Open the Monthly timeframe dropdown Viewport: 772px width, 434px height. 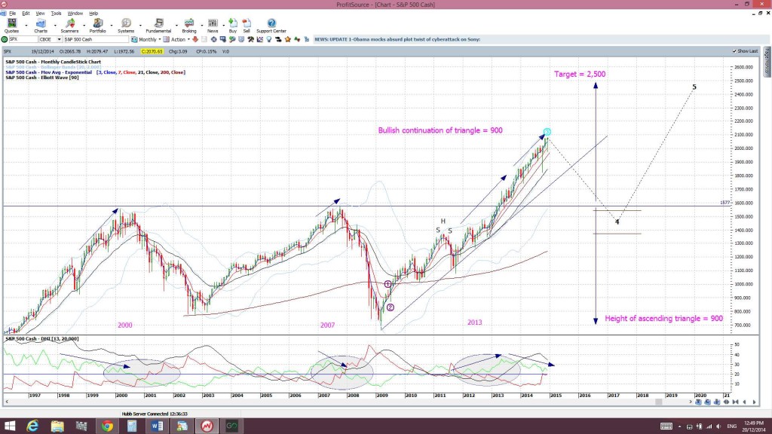(146, 39)
